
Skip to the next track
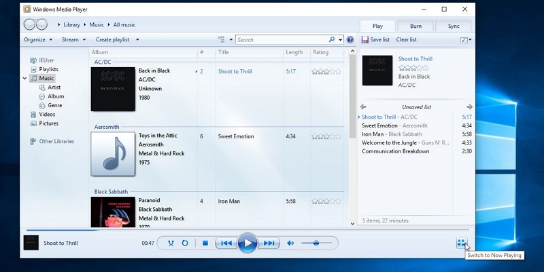[x=269, y=243]
